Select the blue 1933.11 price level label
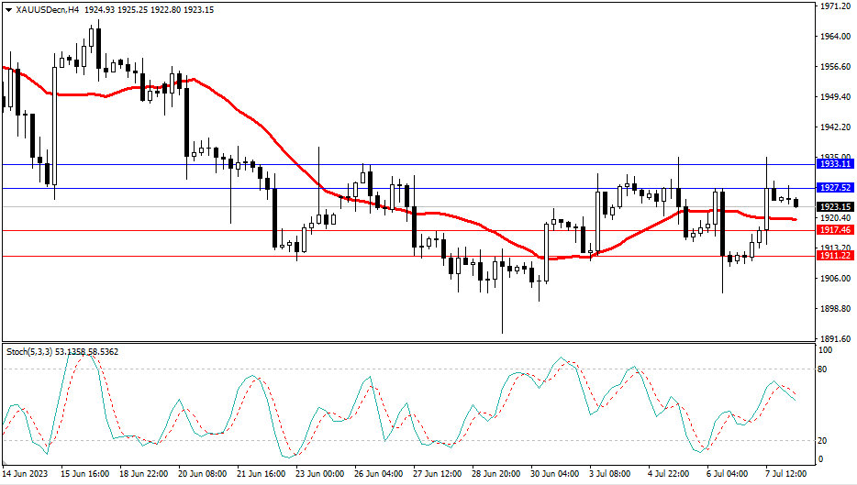 [834, 163]
